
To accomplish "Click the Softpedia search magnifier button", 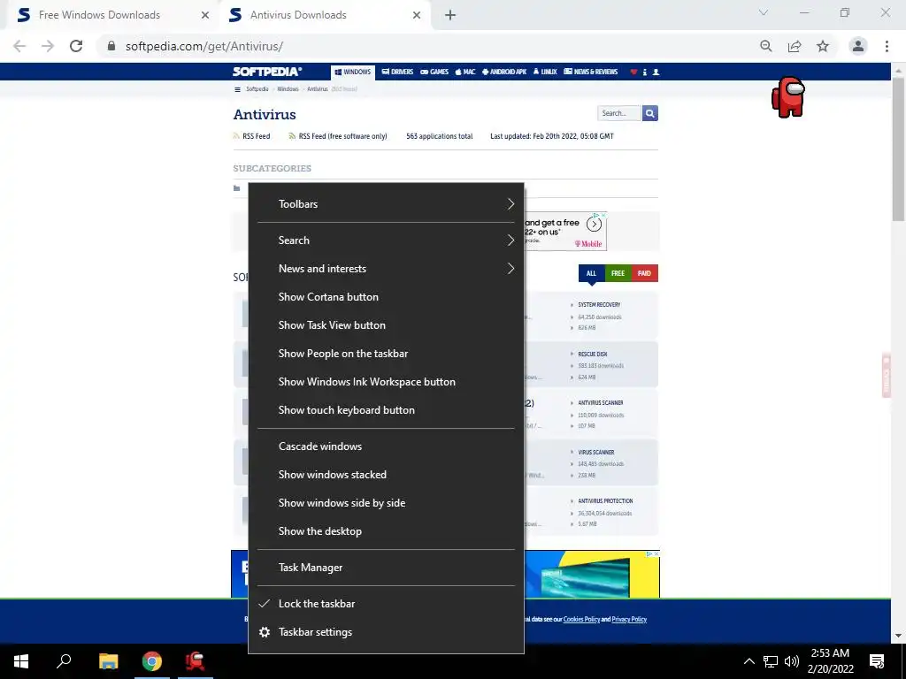I will point(650,113).
